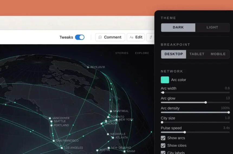Click the Arc glow slider handle
This screenshot has height=154, width=233.
pyautogui.click(x=206, y=102)
